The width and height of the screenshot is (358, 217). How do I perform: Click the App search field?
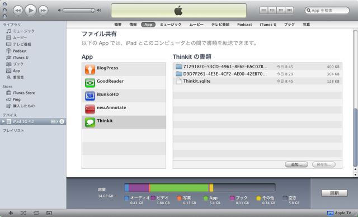[x=327, y=10]
